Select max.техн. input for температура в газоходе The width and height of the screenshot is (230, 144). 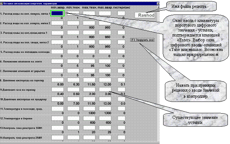[x=89, y=109]
